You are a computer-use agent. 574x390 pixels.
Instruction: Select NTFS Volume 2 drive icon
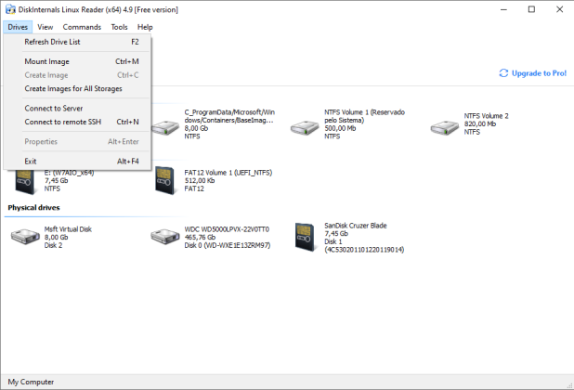[x=445, y=127]
